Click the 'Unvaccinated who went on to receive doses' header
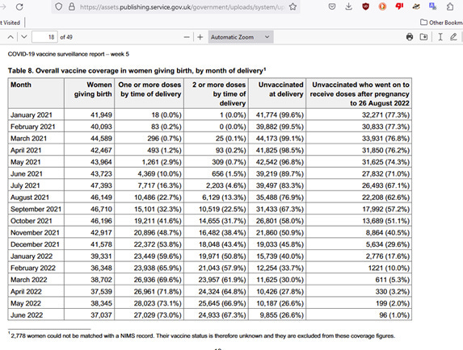Image resolution: width=463 pixels, height=350 pixels. [x=360, y=94]
